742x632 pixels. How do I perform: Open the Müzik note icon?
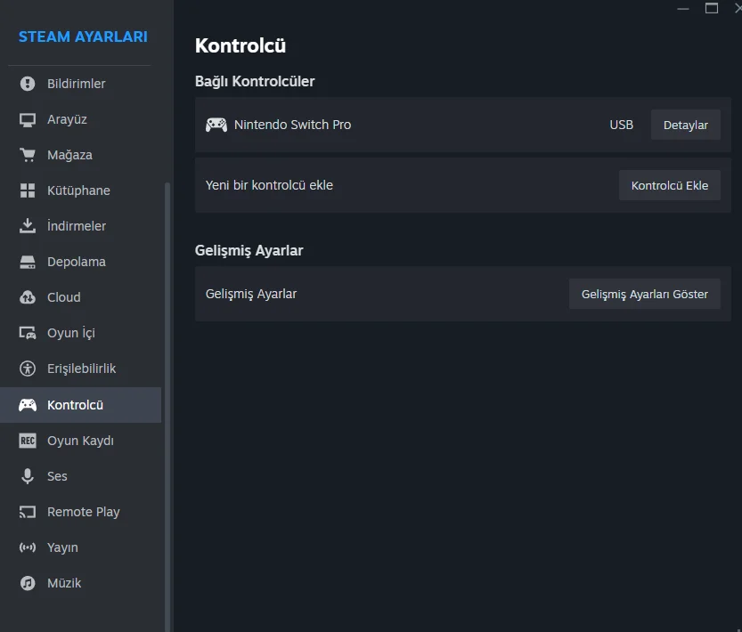coord(28,583)
